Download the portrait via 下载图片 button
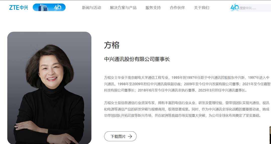The width and height of the screenshot is (271, 144). (120, 136)
